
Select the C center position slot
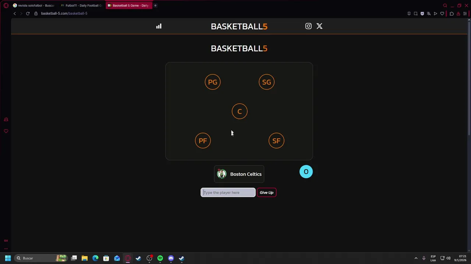coord(240,111)
